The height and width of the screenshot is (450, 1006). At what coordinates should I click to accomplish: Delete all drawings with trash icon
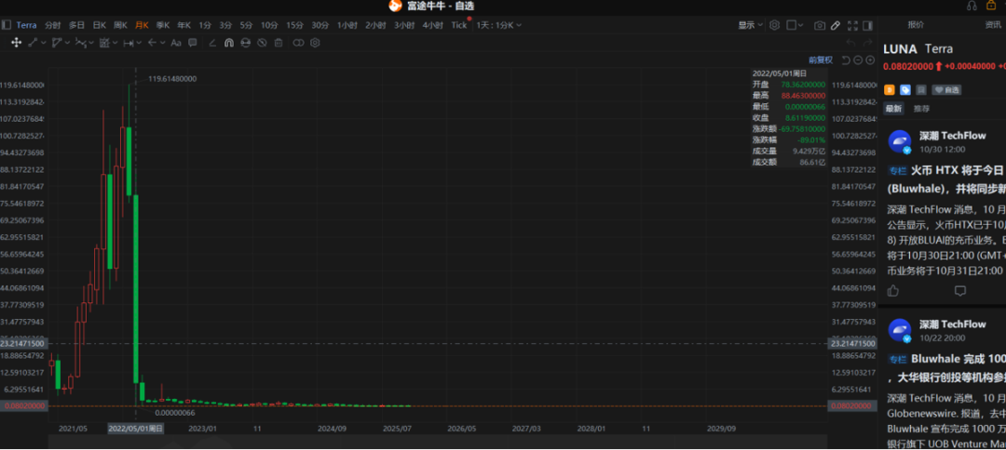[279, 43]
